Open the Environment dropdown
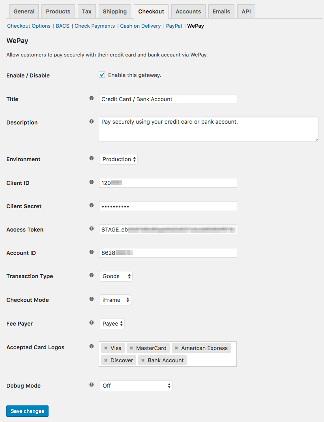The width and height of the screenshot is (324, 422). (x=118, y=159)
